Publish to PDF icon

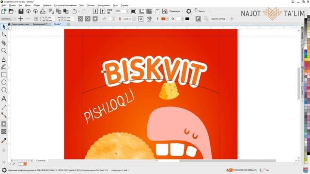110,11
